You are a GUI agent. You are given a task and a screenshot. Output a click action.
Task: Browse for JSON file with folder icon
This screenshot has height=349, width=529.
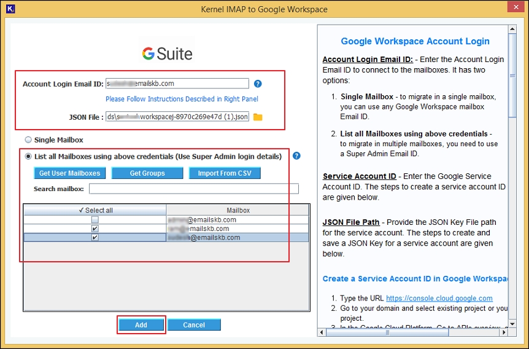[258, 117]
